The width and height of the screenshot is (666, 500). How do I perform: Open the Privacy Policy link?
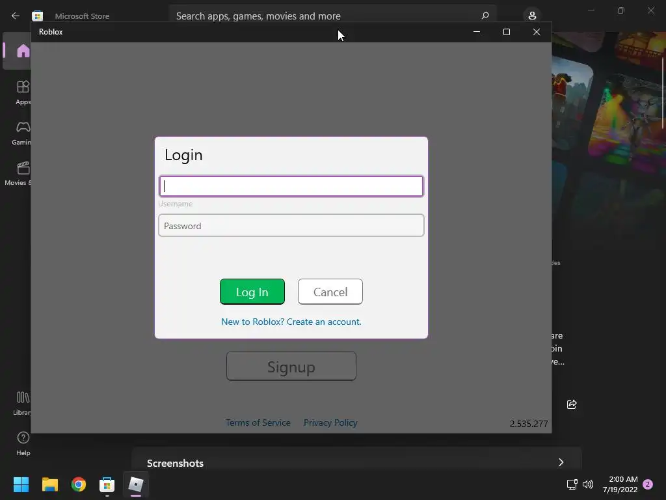coord(330,423)
